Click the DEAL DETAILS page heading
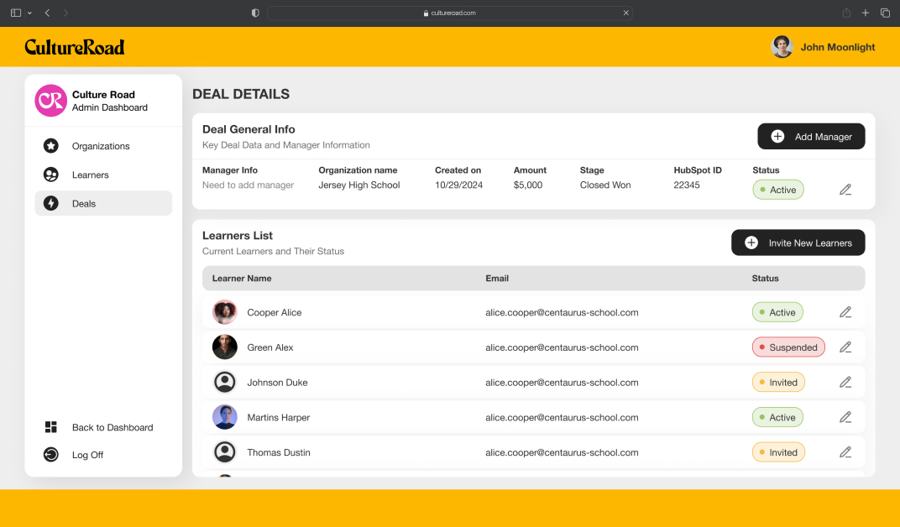The height and width of the screenshot is (527, 900). point(241,94)
